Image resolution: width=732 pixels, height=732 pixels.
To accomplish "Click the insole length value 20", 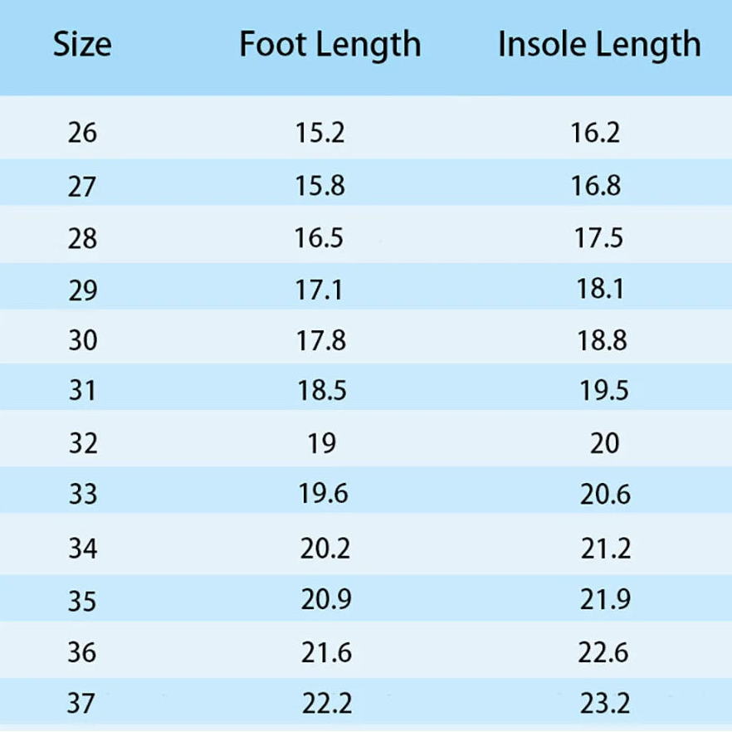I will click(605, 443).
